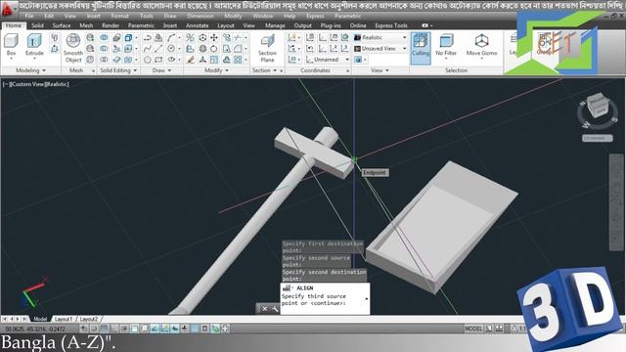Click the ViewCube in the viewport corner
Image resolution: width=626 pixels, height=352 pixels.
pos(598,106)
